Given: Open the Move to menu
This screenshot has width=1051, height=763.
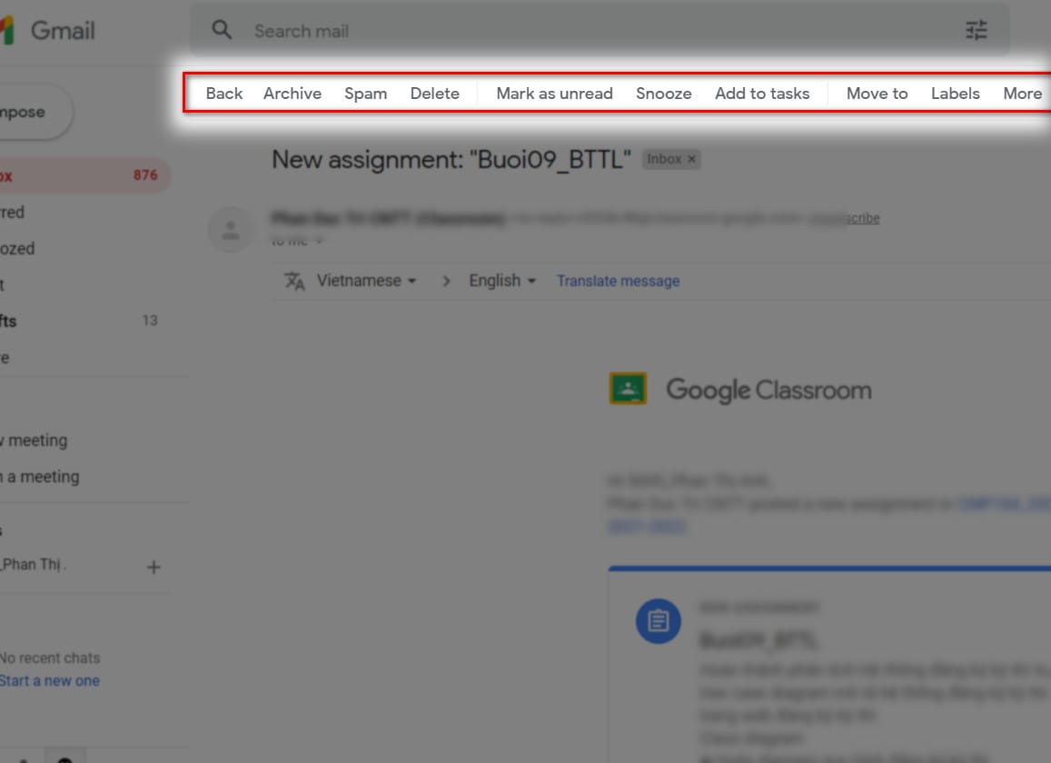Looking at the screenshot, I should [877, 94].
